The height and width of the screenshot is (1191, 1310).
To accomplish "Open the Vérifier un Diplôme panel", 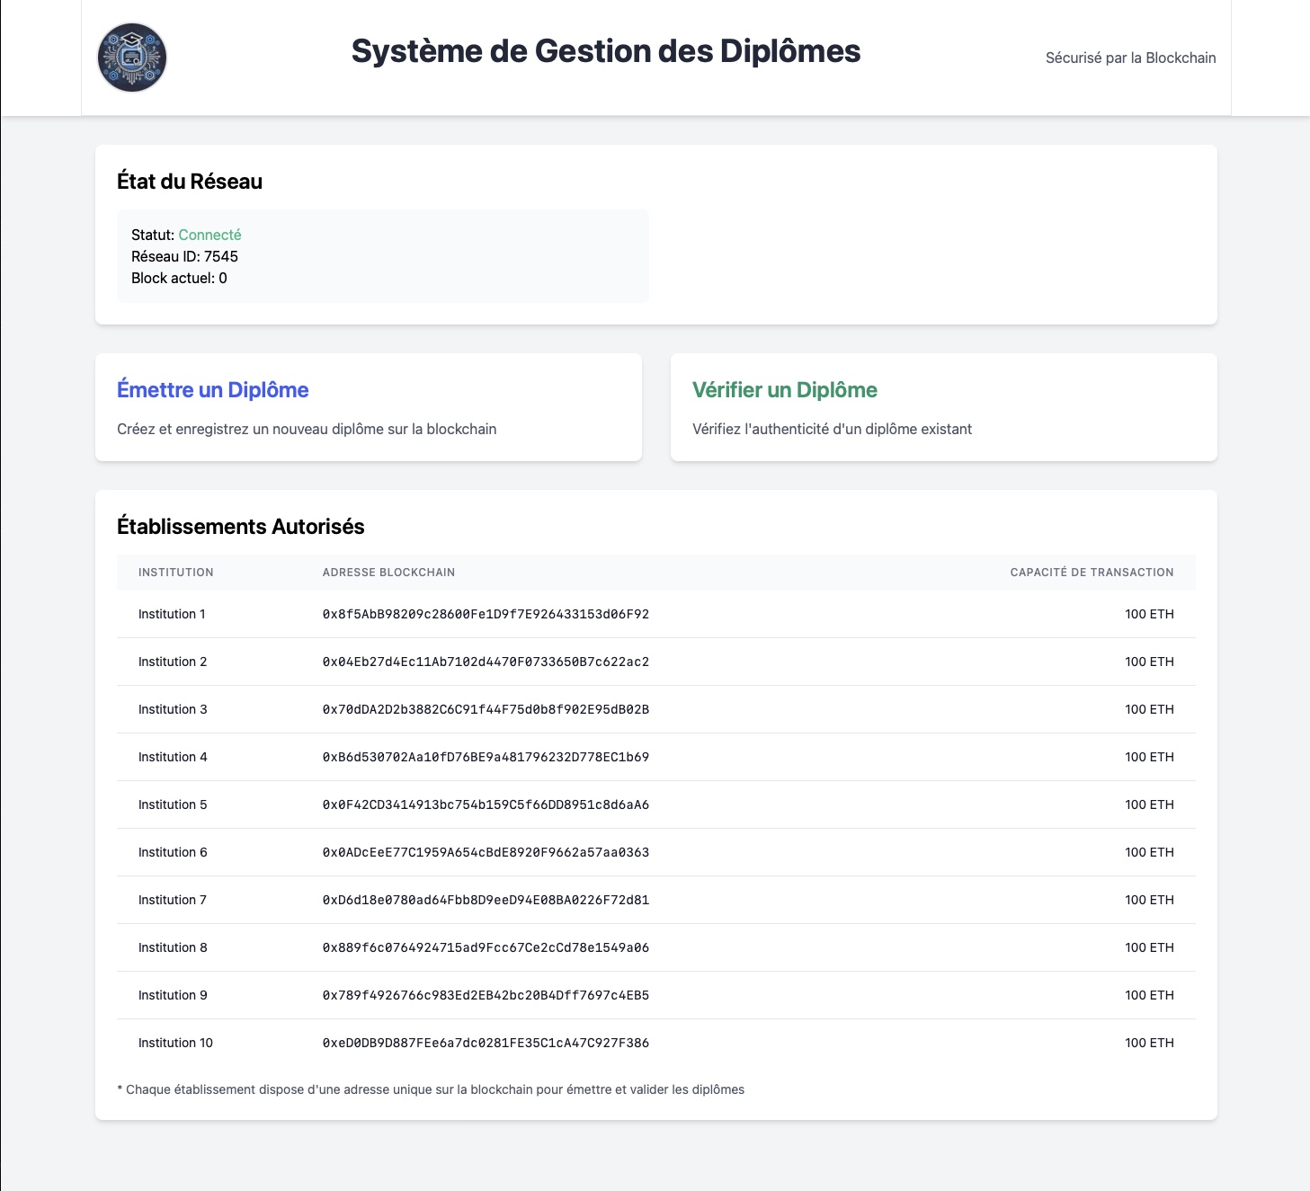I will pyautogui.click(x=784, y=389).
